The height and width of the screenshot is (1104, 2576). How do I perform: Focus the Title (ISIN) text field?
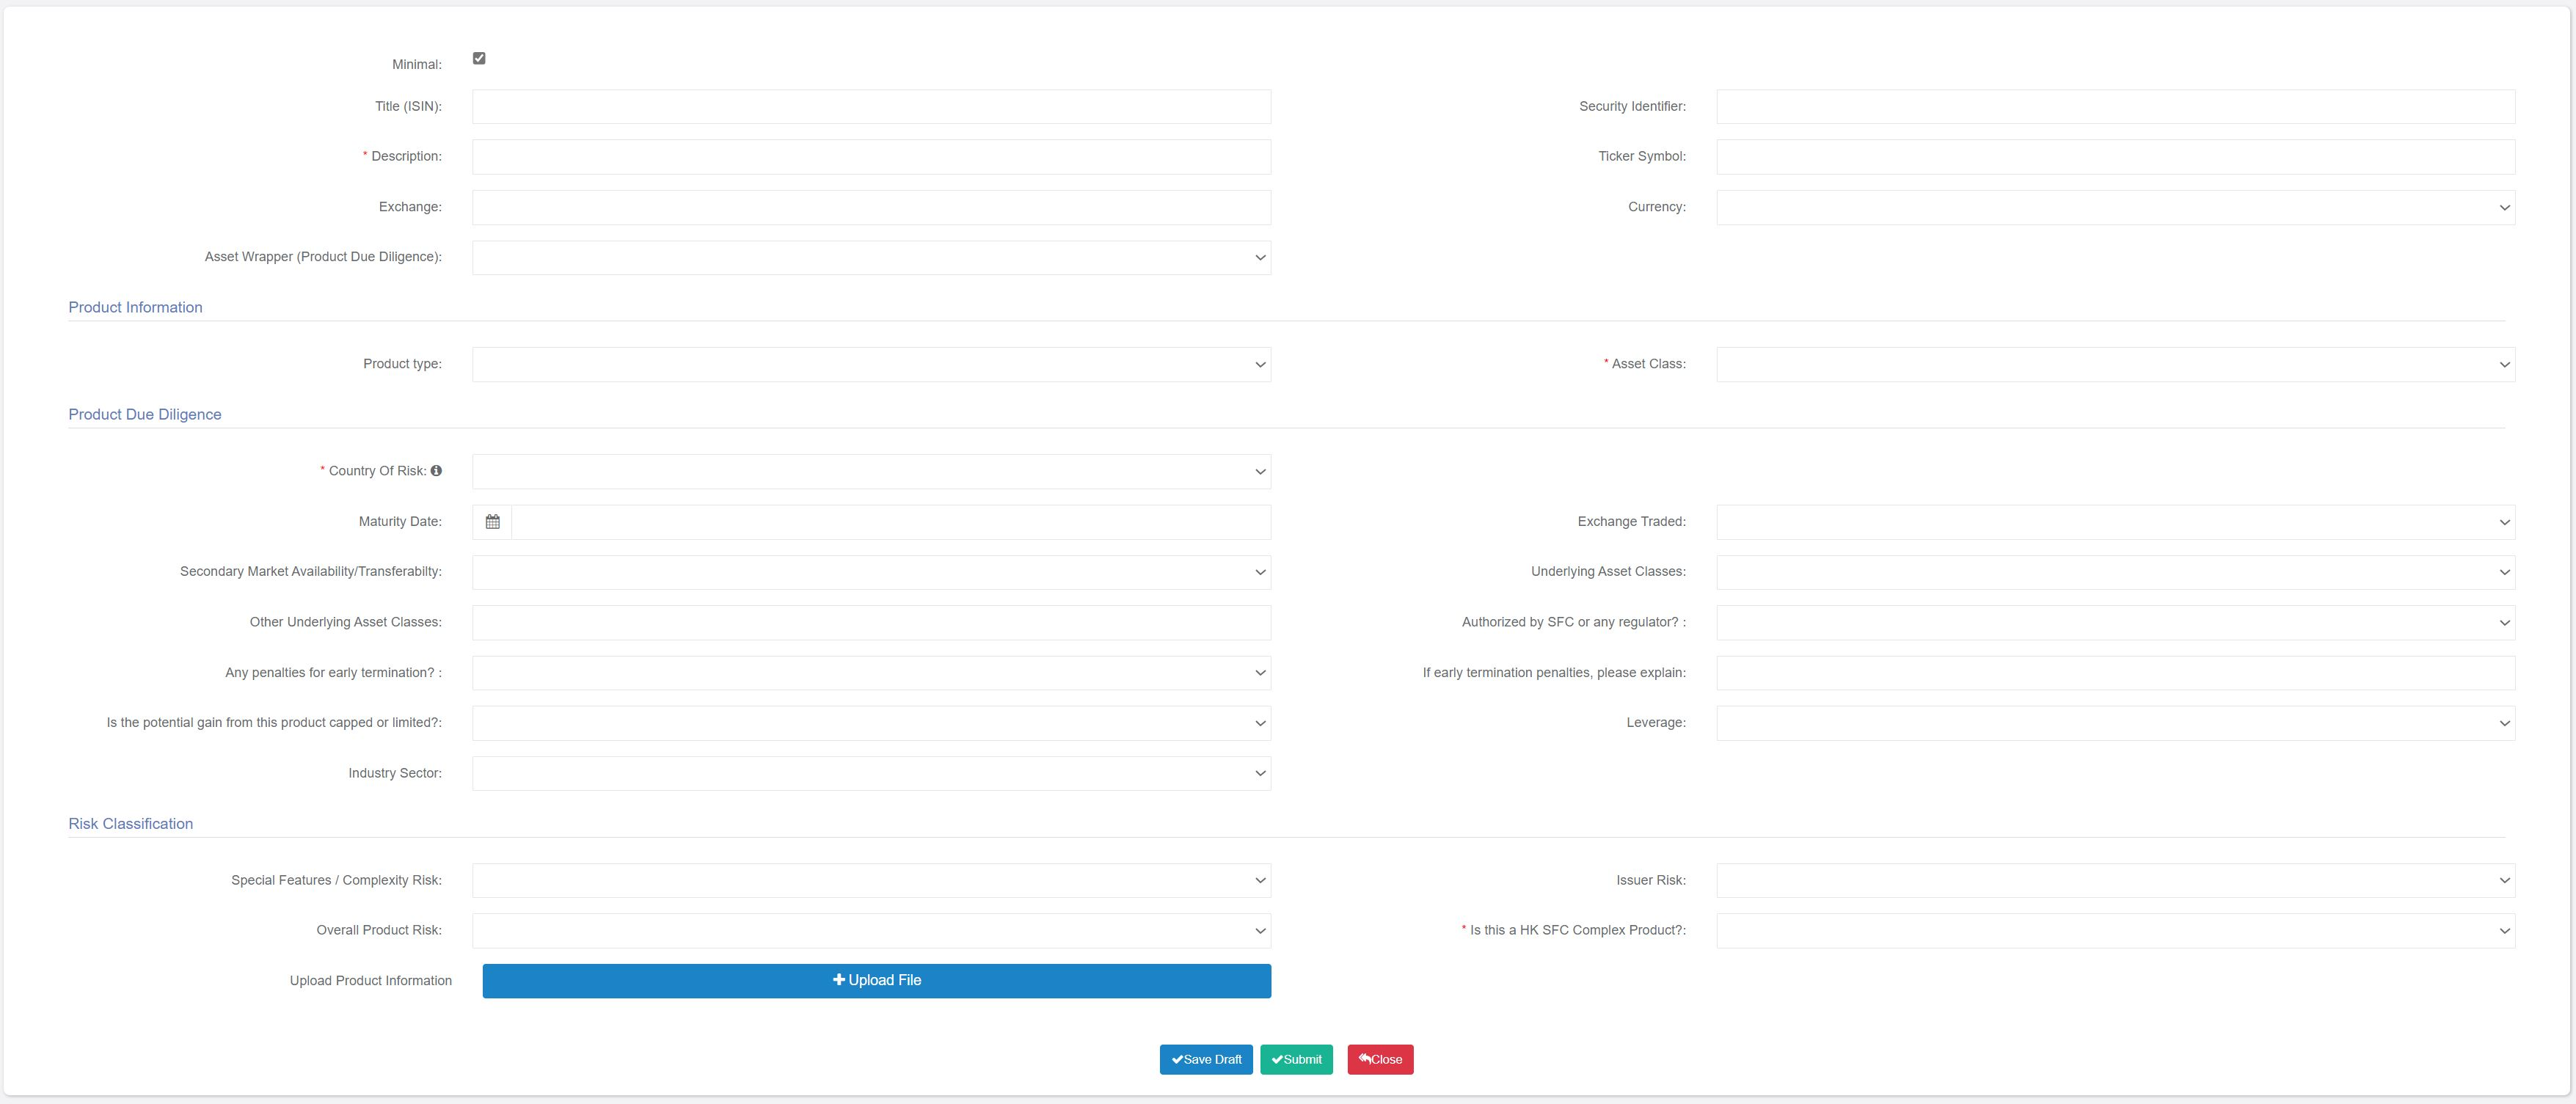(x=871, y=107)
